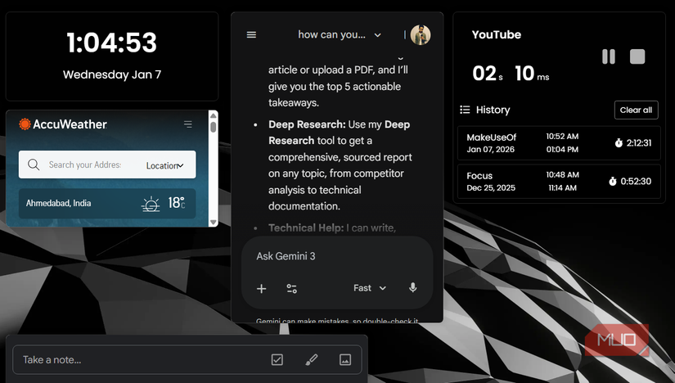The width and height of the screenshot is (675, 383).
Task: Click the AccuWeather scrollbar down arrow
Action: pyautogui.click(x=213, y=223)
